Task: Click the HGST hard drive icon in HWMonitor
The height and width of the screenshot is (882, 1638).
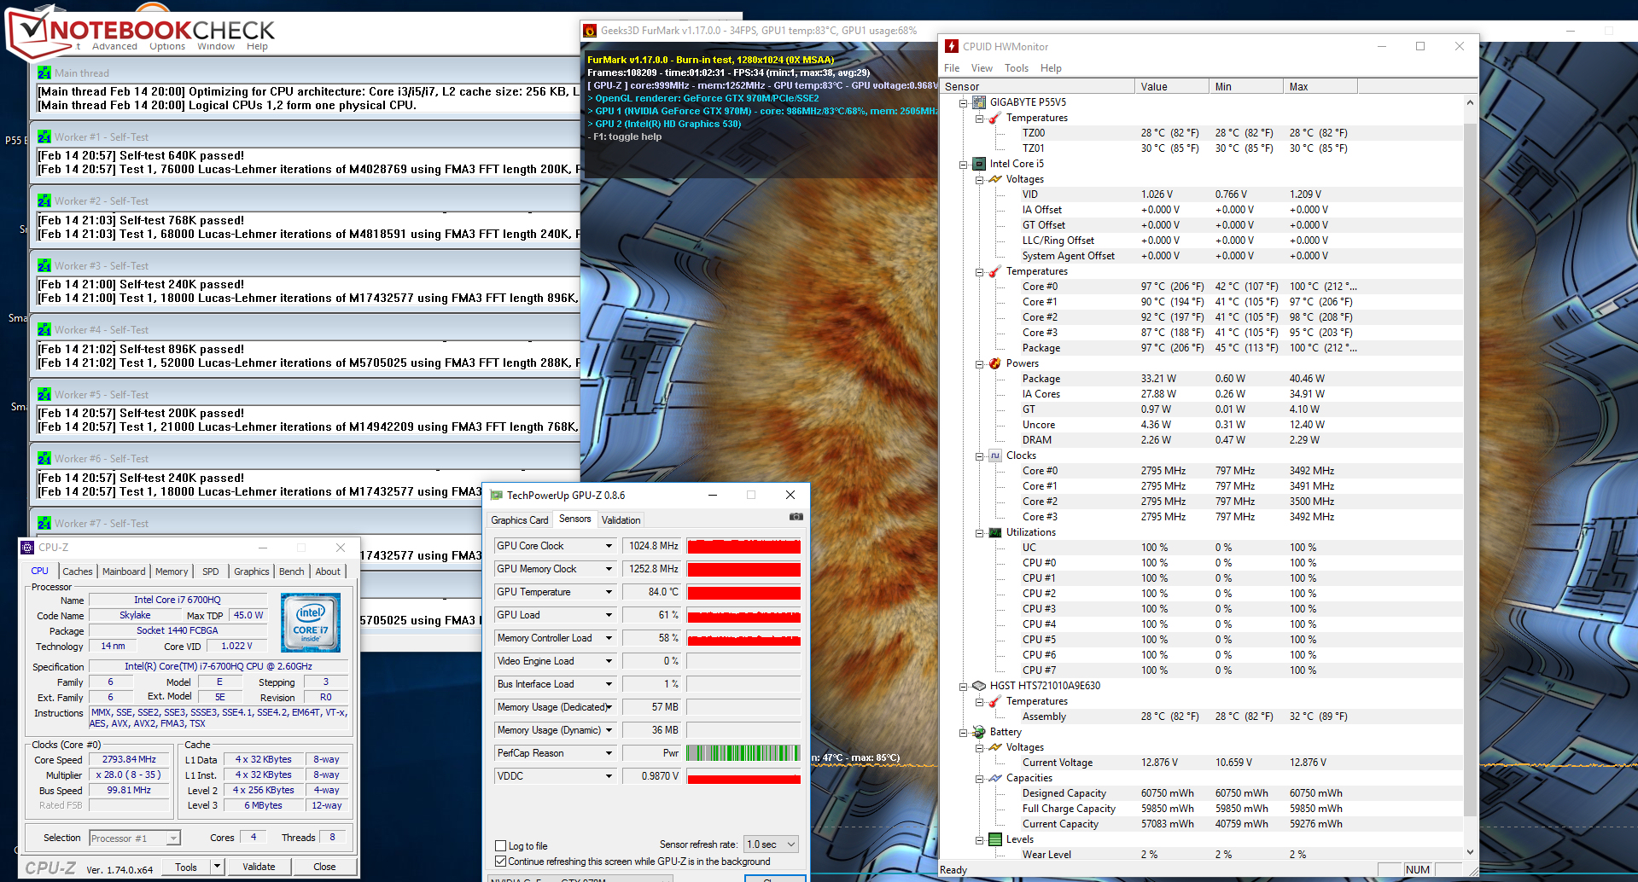Action: [979, 686]
